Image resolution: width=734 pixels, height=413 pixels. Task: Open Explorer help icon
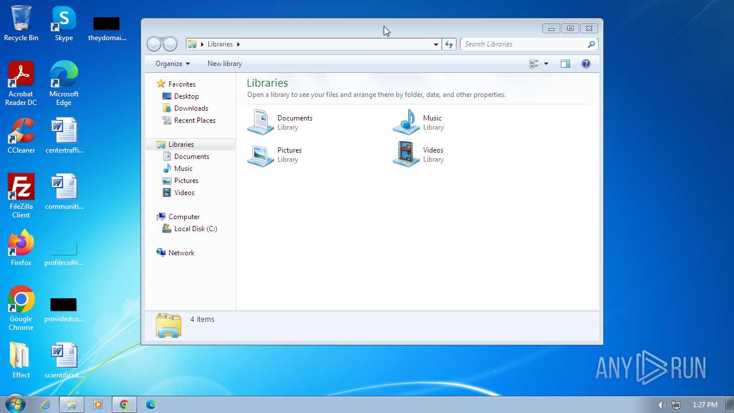click(585, 64)
